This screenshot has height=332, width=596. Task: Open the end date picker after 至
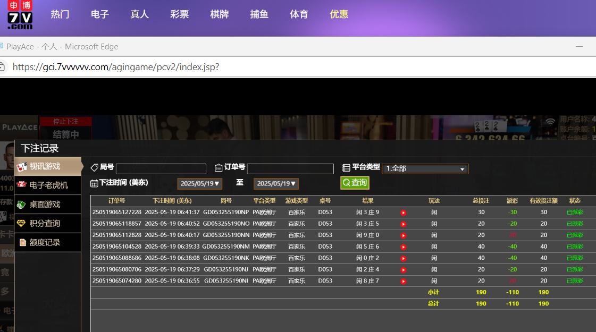pyautogui.click(x=276, y=184)
